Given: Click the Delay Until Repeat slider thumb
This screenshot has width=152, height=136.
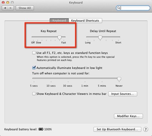Looking at the screenshot, I should pyautogui.click(x=100, y=38).
